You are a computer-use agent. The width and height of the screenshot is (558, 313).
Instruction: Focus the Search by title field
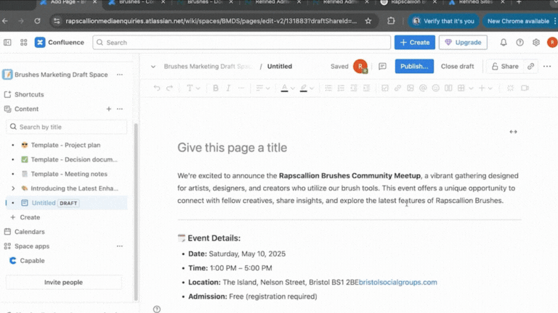tap(66, 127)
